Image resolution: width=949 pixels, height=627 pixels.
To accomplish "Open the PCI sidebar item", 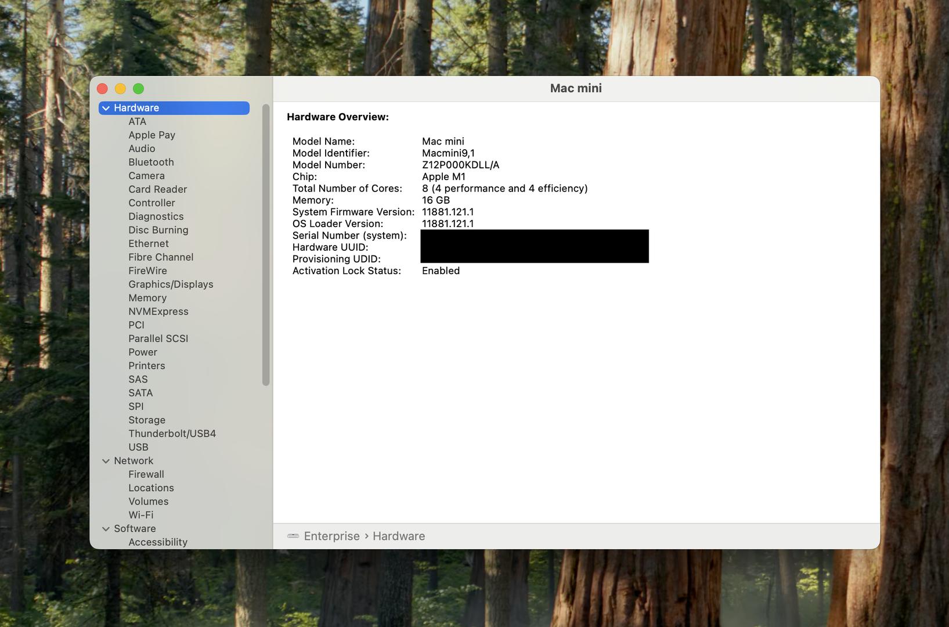I will pyautogui.click(x=136, y=325).
